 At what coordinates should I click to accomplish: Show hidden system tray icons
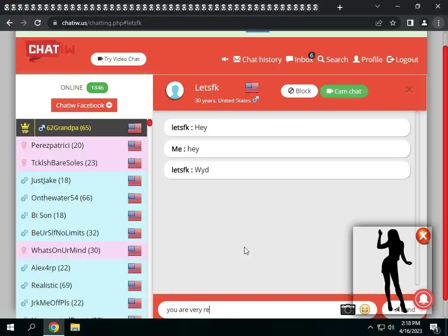coord(370,327)
